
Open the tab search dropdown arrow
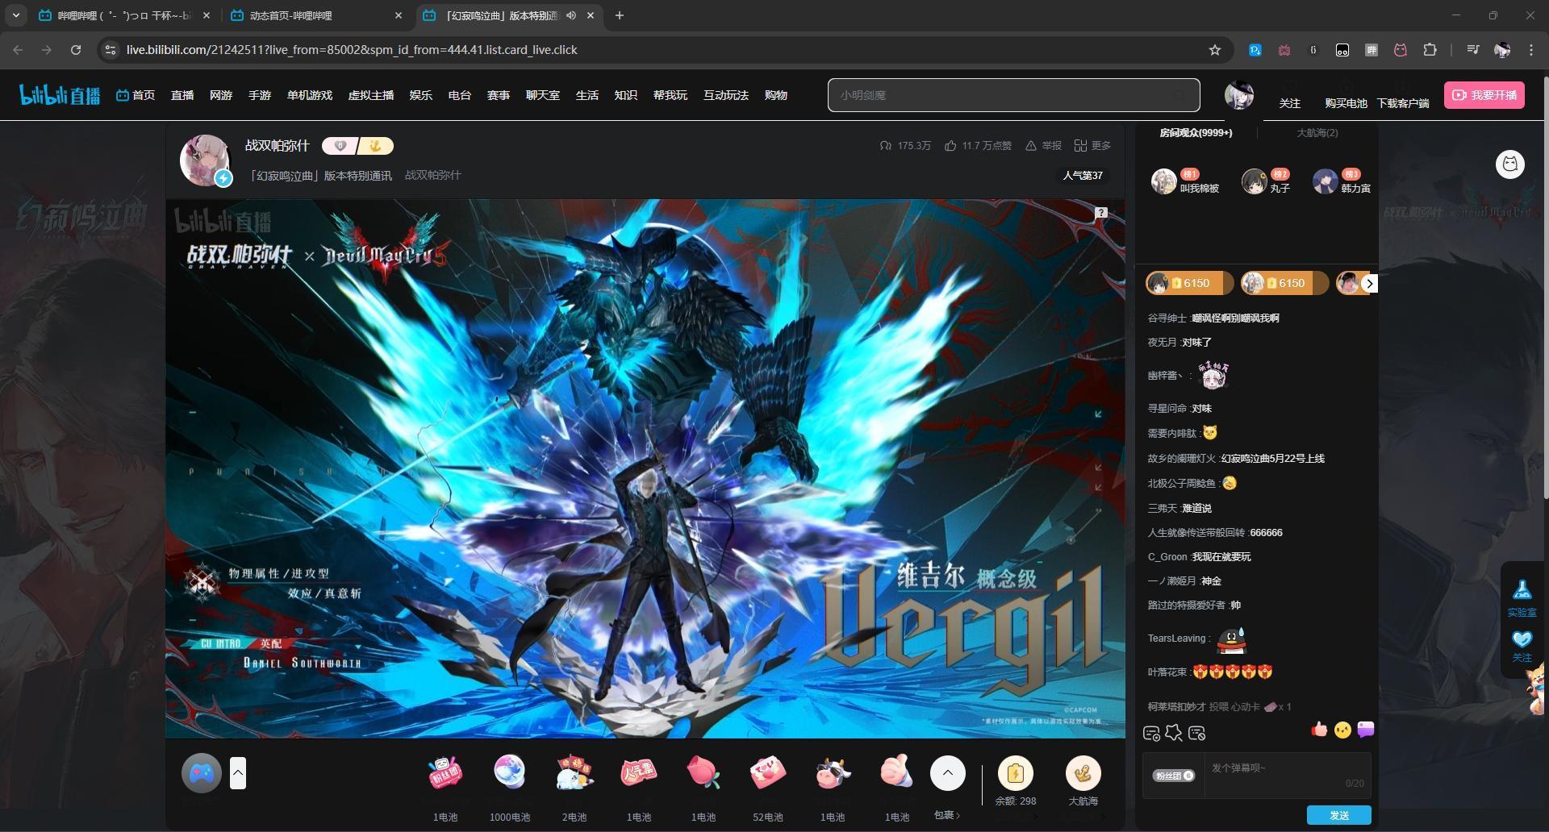click(15, 15)
